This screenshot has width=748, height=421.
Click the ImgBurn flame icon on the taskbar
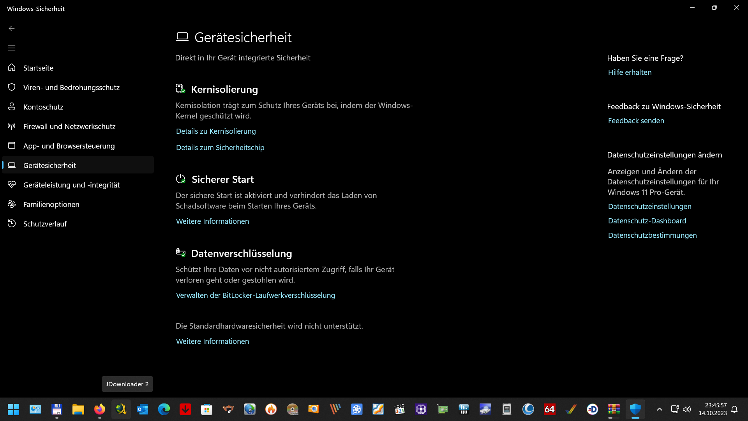pyautogui.click(x=271, y=409)
